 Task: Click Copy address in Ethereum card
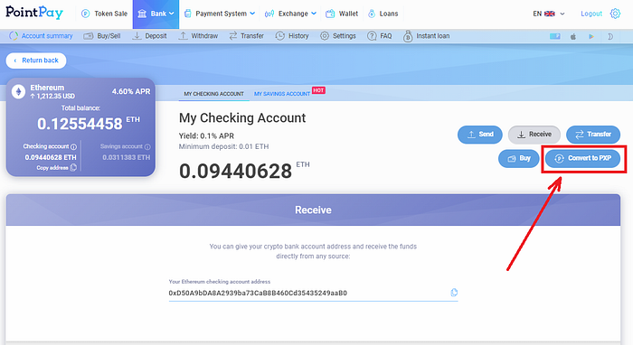coord(56,168)
